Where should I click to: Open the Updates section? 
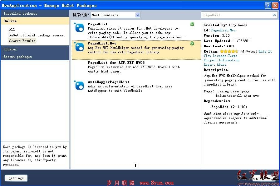point(35,49)
